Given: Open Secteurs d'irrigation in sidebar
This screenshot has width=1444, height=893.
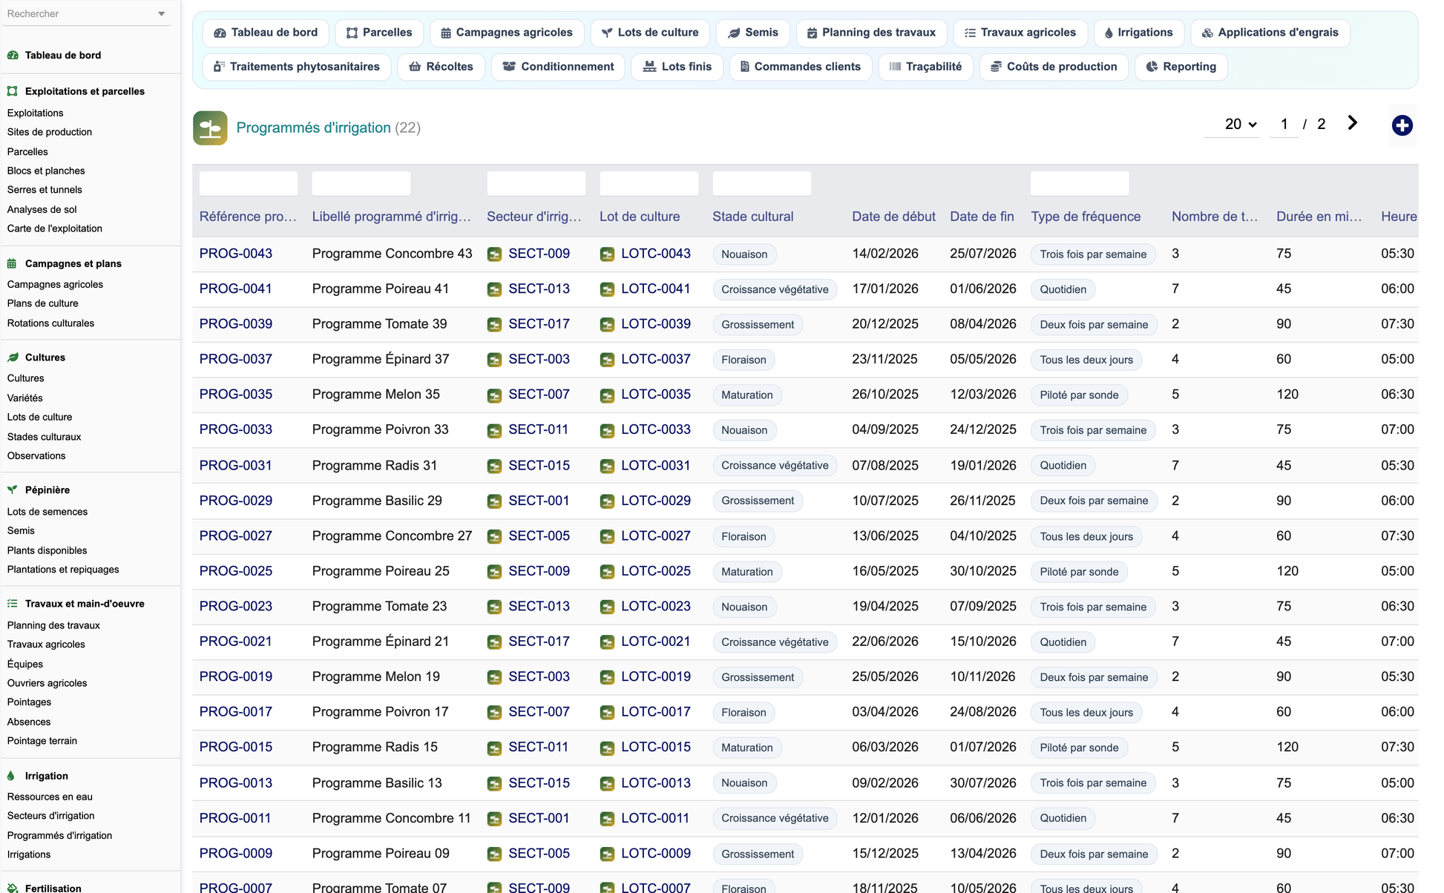Looking at the screenshot, I should [x=51, y=816].
